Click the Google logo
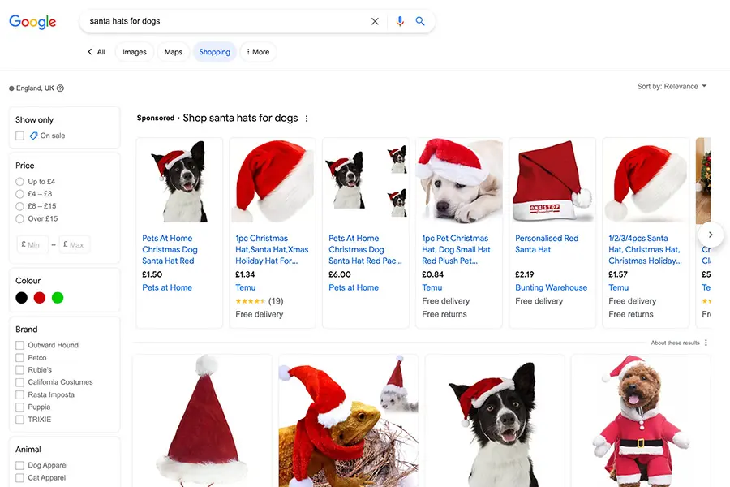 coord(32,22)
